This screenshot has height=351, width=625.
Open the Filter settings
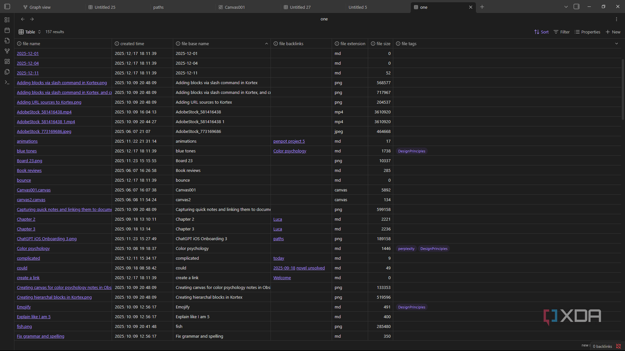point(561,32)
